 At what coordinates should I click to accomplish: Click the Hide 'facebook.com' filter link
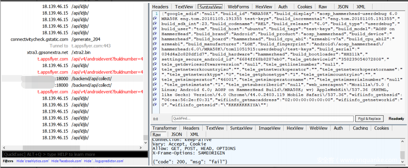click(67, 161)
